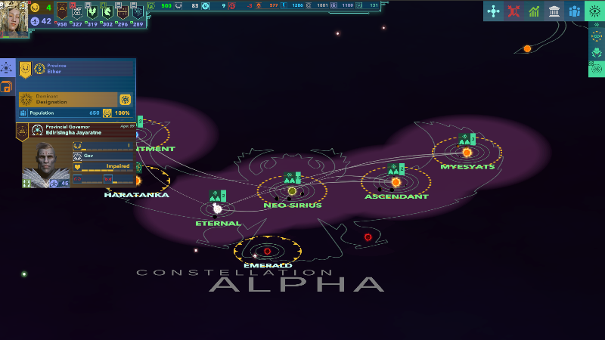Click the small green star at far left
Screen dimensions: 605x340
(24, 274)
